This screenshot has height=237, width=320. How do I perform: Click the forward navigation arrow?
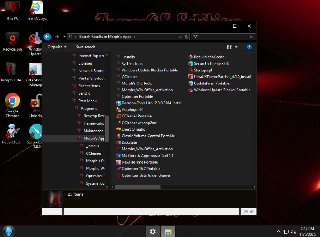57,37
